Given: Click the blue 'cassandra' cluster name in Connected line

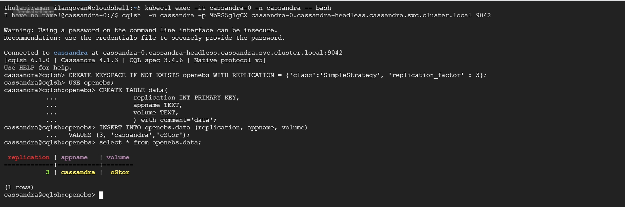Looking at the screenshot, I should coord(71,53).
